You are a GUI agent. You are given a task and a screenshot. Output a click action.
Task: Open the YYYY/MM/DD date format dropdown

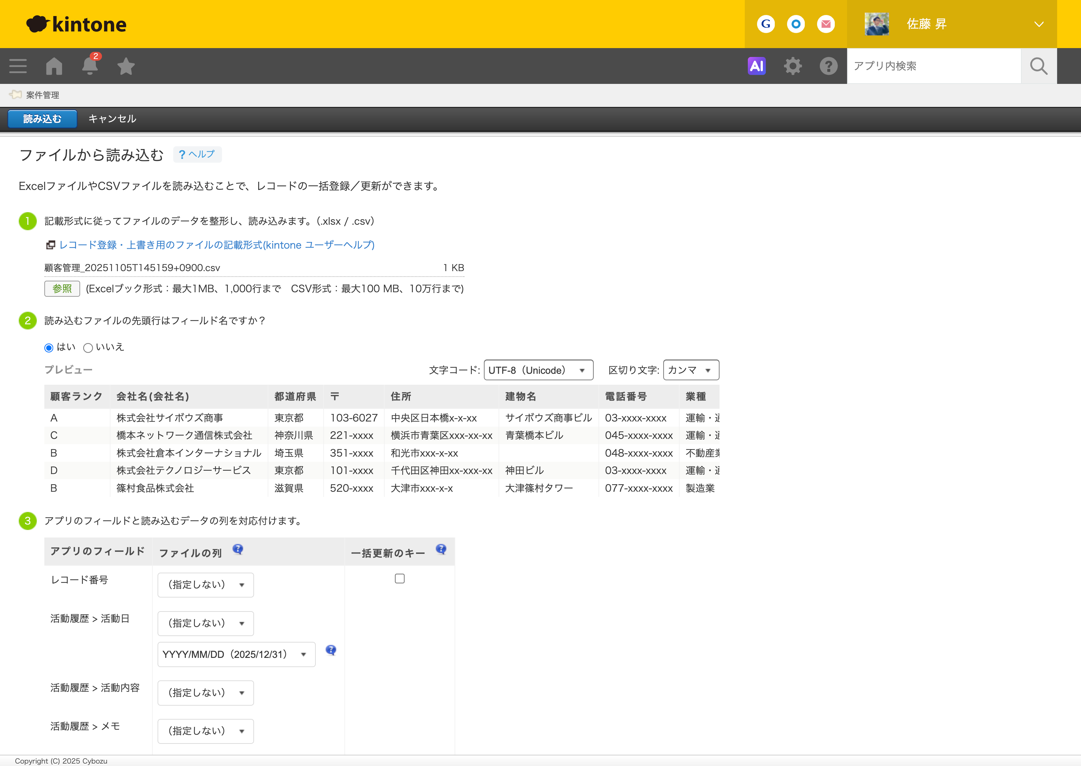point(236,655)
